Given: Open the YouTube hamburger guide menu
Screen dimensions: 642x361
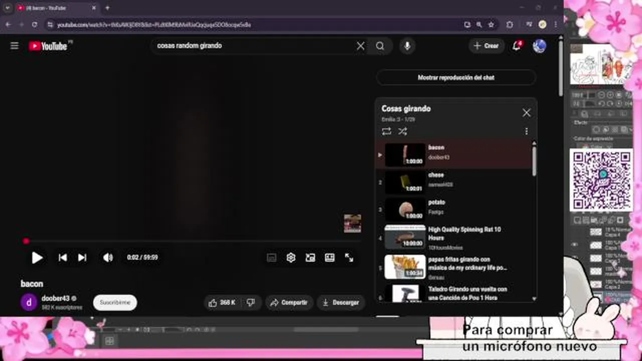Looking at the screenshot, I should [15, 46].
